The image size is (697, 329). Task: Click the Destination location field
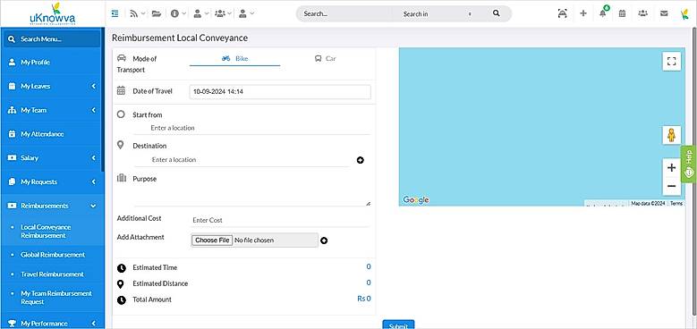tap(242, 160)
